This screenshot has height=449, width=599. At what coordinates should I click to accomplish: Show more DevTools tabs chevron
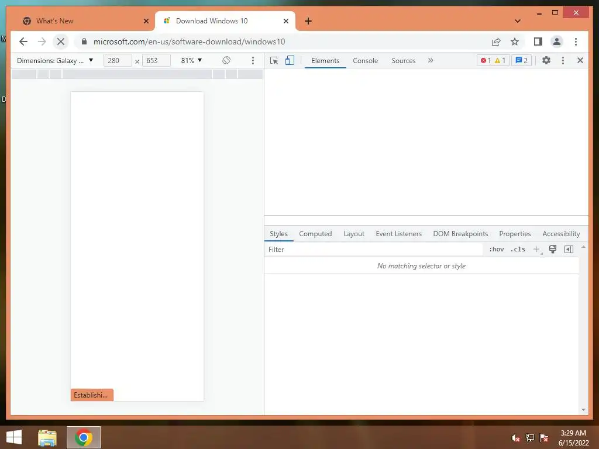pos(431,60)
